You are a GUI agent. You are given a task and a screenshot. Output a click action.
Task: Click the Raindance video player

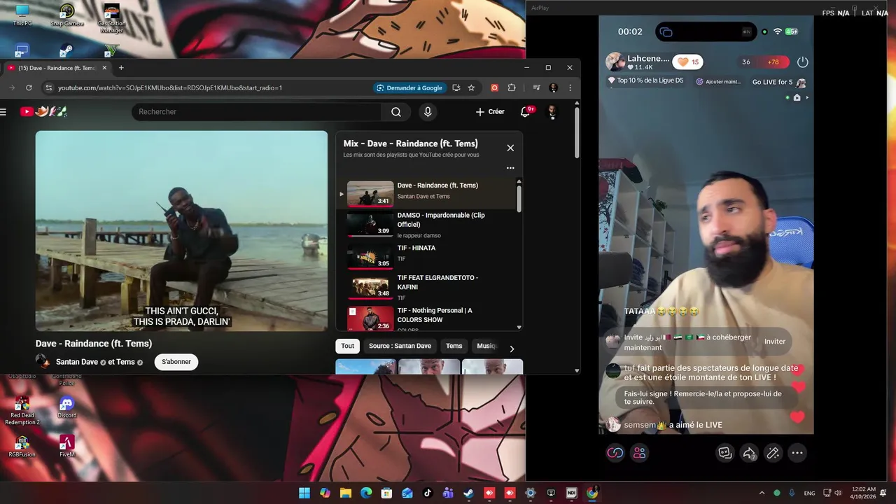point(181,231)
